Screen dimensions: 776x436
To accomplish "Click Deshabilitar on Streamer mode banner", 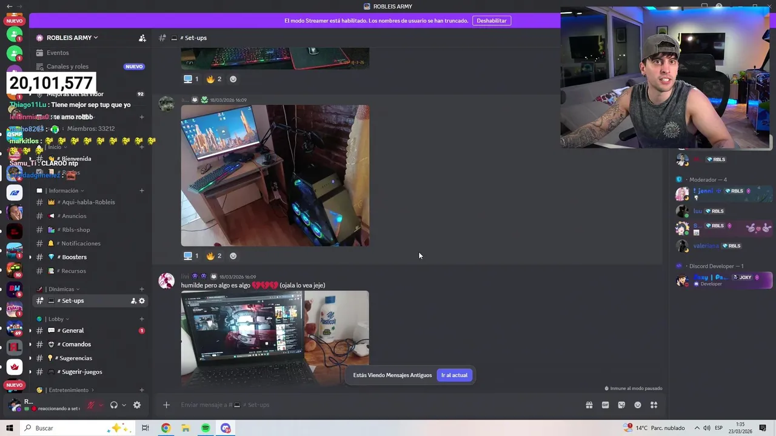I will 492,21.
